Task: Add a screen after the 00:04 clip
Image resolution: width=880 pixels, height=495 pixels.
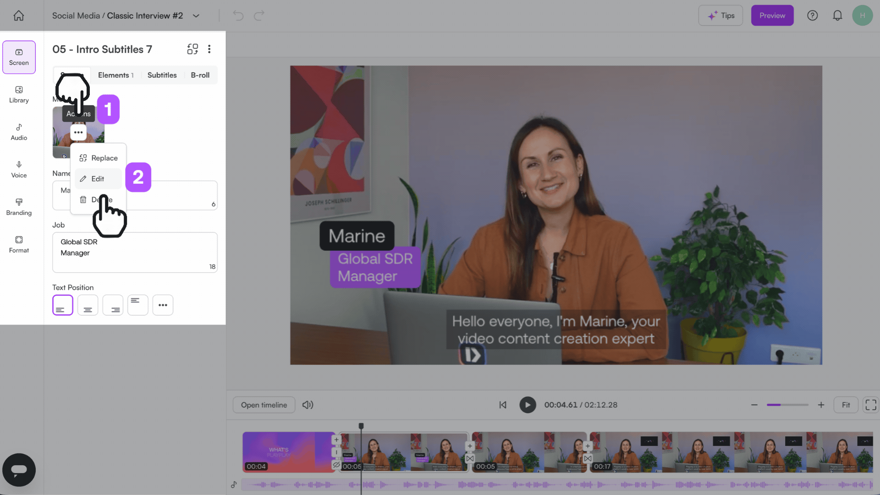Action: pyautogui.click(x=336, y=440)
